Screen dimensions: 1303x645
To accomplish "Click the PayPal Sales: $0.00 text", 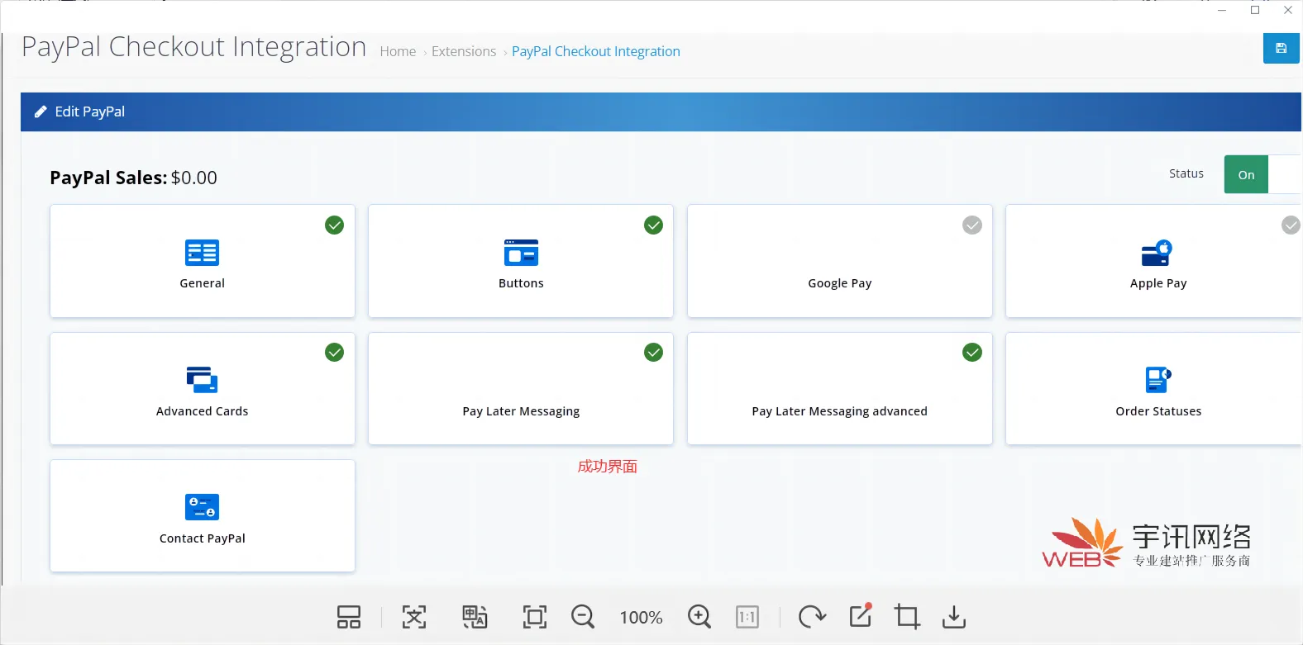I will point(133,178).
